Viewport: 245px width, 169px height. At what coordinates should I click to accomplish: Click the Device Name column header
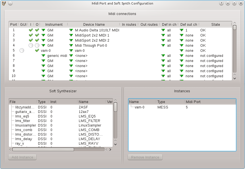click(94, 25)
